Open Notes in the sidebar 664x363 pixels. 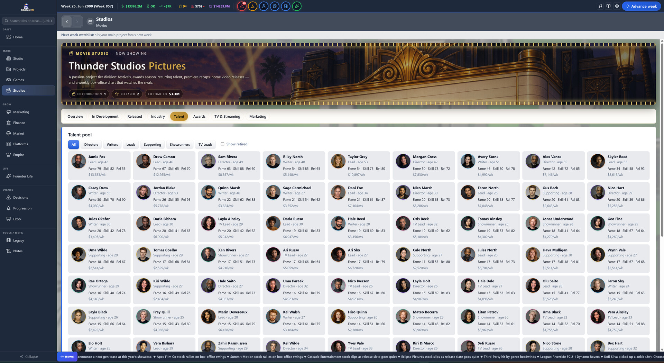[x=28, y=251]
